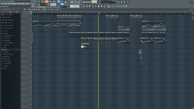The width and height of the screenshot is (194, 109).
Task: Select the Playback speaker tool in playlist
Action: (45, 9)
